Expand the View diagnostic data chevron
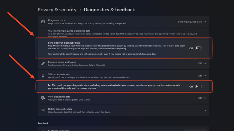The height and width of the screenshot is (131, 234). 205,98
